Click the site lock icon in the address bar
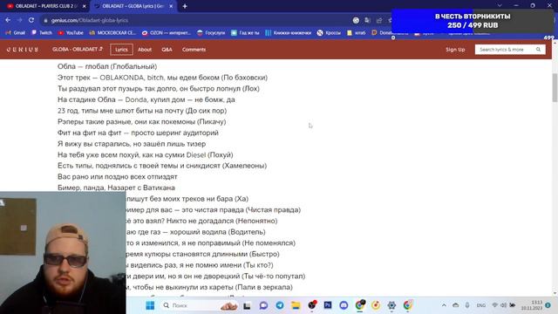 tap(45, 20)
